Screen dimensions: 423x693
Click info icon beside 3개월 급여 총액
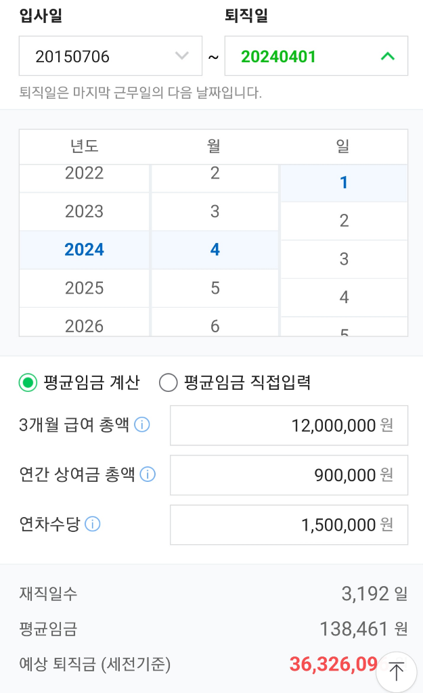click(142, 425)
